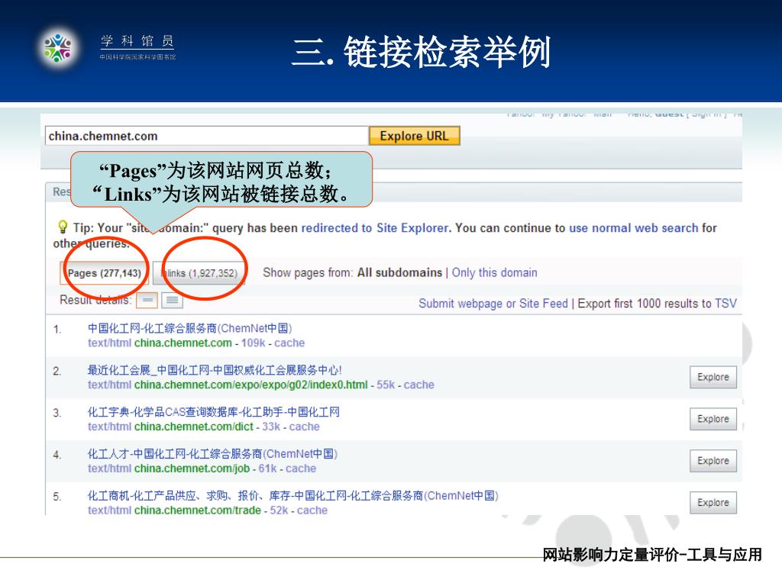Viewport: 782px width, 586px height.
Task: Click the china.chemnet.com/dict URL text
Action: click(193, 427)
